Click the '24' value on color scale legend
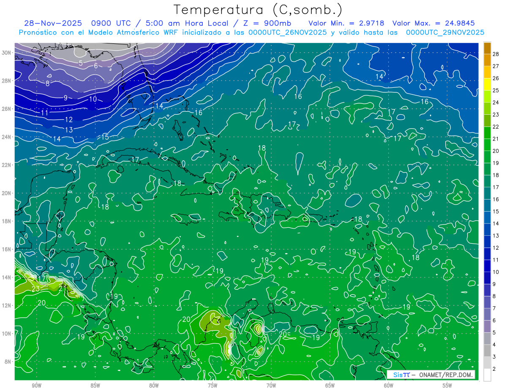The image size is (507, 391). [496, 102]
